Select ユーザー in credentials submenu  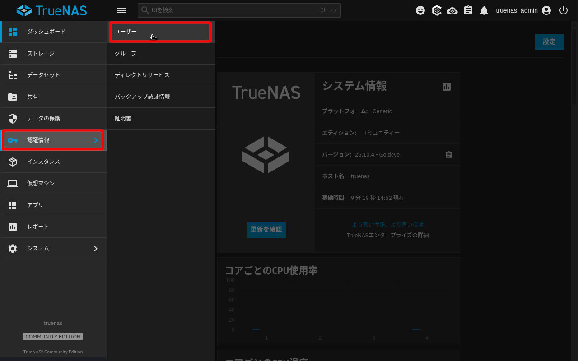(x=160, y=32)
